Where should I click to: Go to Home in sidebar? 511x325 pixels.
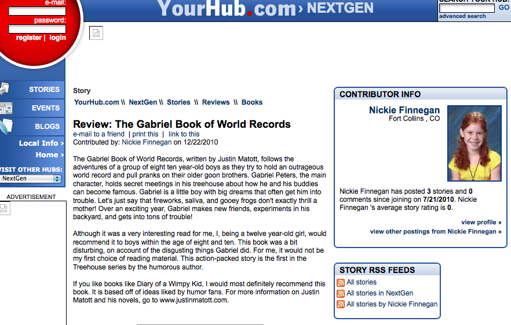coord(50,155)
